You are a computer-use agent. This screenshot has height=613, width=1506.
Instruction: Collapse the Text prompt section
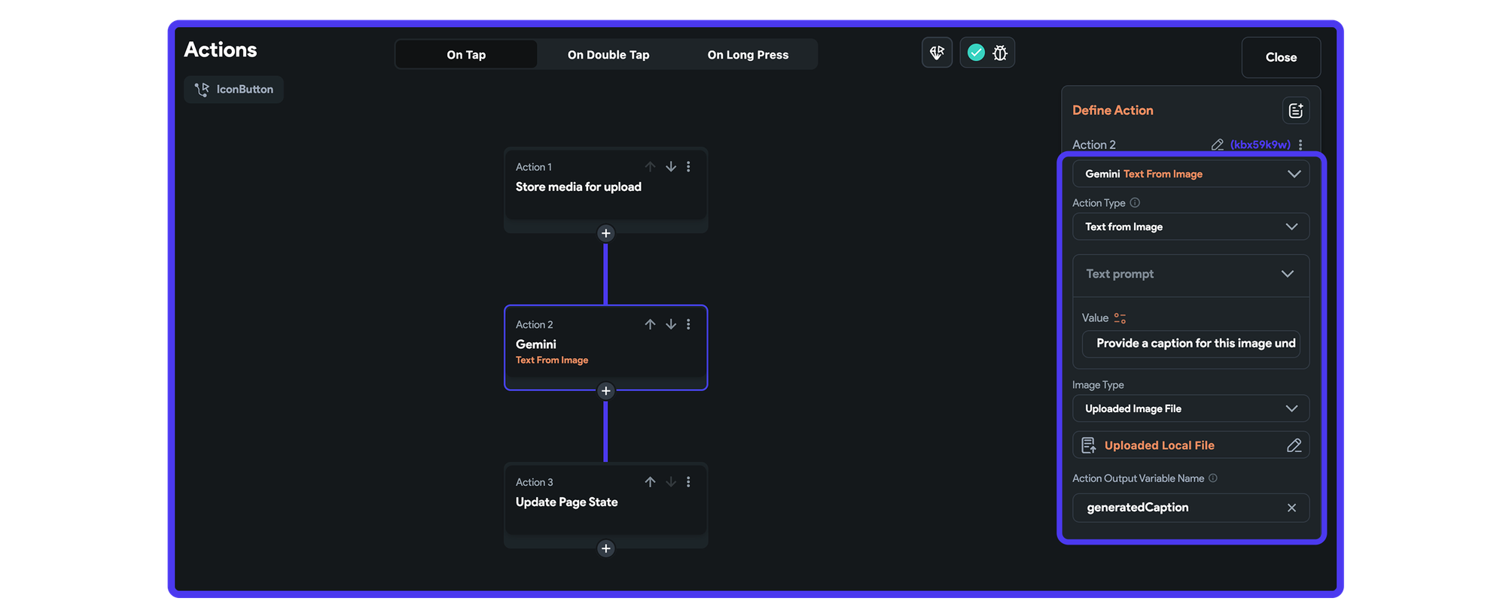(1288, 274)
